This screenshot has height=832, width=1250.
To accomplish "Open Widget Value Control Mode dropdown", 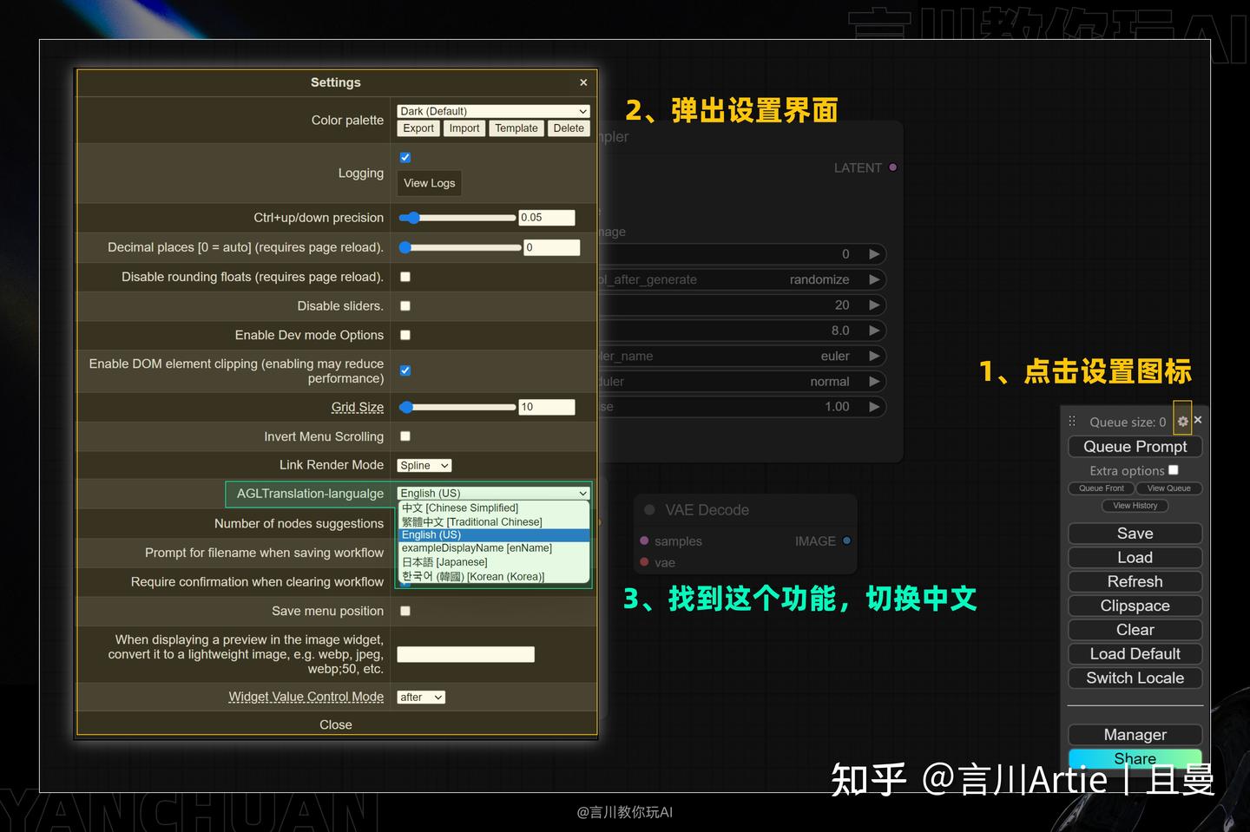I will pyautogui.click(x=421, y=698).
